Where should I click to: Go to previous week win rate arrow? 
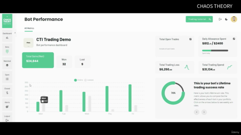[x=197, y=112]
